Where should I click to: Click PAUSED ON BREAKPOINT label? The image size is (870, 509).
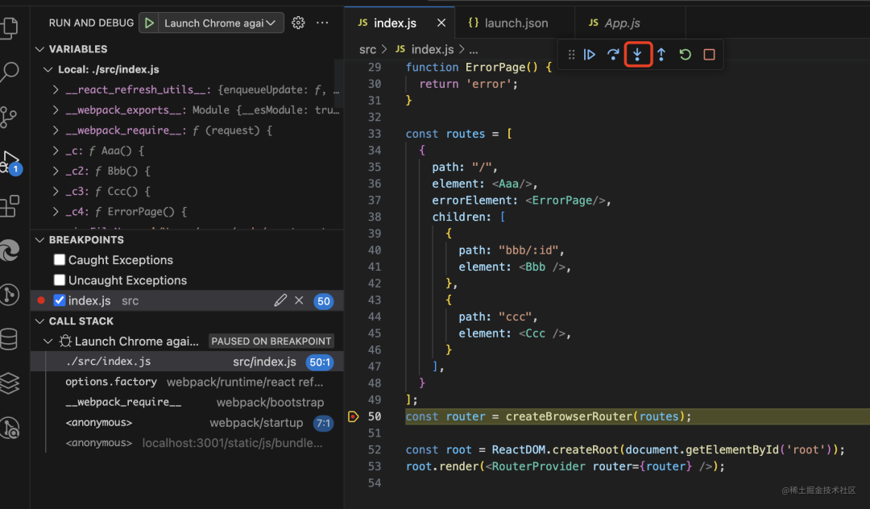(271, 341)
